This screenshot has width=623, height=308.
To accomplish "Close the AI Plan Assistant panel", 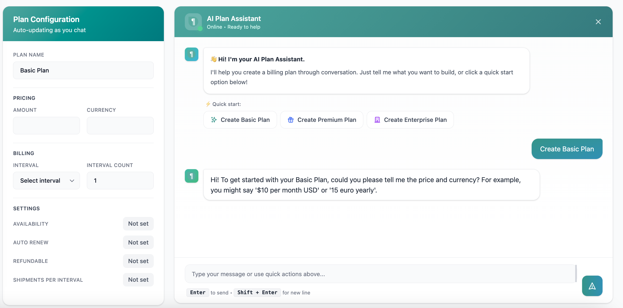I will click(598, 22).
